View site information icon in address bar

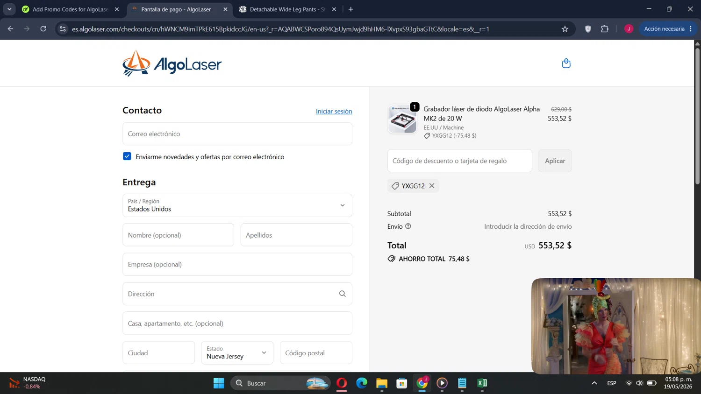click(63, 29)
